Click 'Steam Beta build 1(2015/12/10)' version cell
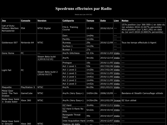Viewport: 167px width, 125px height. point(49,58)
